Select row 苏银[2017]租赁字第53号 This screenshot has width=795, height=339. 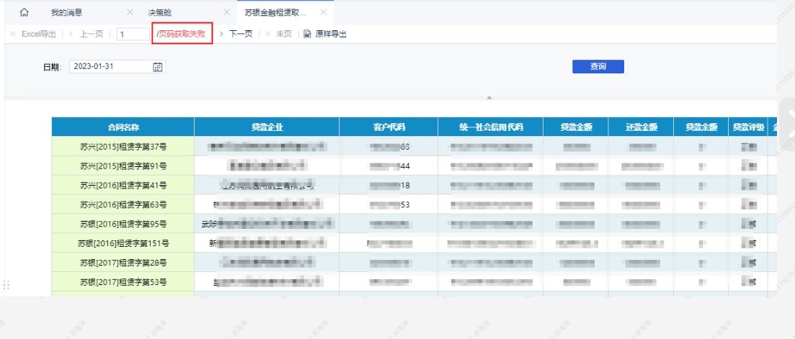click(123, 281)
